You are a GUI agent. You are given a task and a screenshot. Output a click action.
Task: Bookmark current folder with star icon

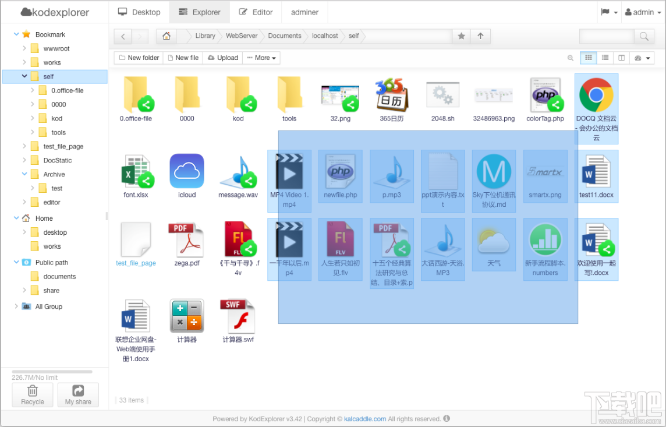pos(461,36)
